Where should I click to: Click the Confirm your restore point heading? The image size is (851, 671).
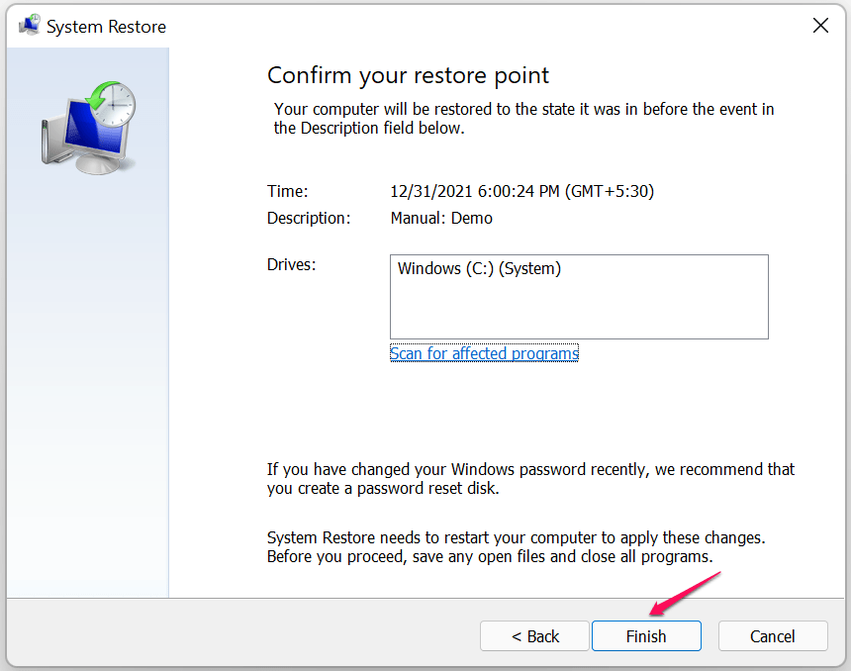(x=408, y=75)
